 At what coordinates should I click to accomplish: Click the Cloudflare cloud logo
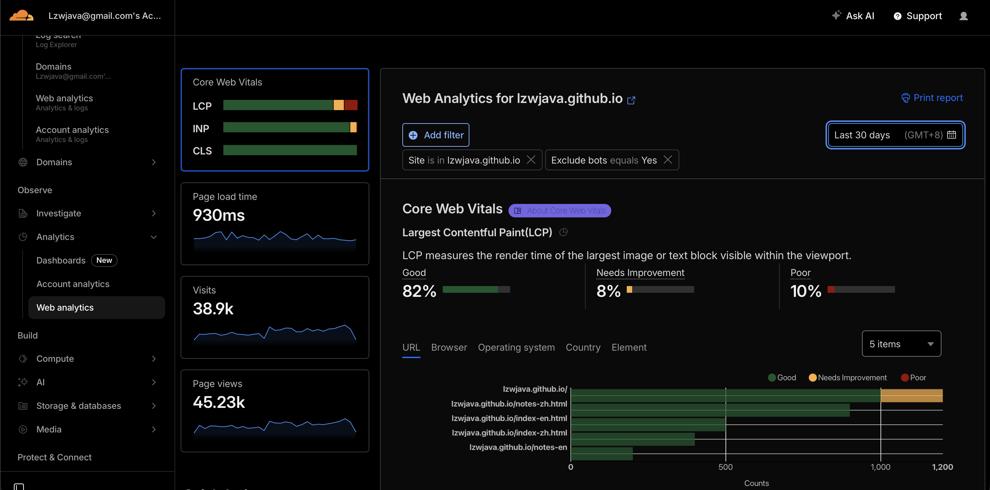coord(22,15)
